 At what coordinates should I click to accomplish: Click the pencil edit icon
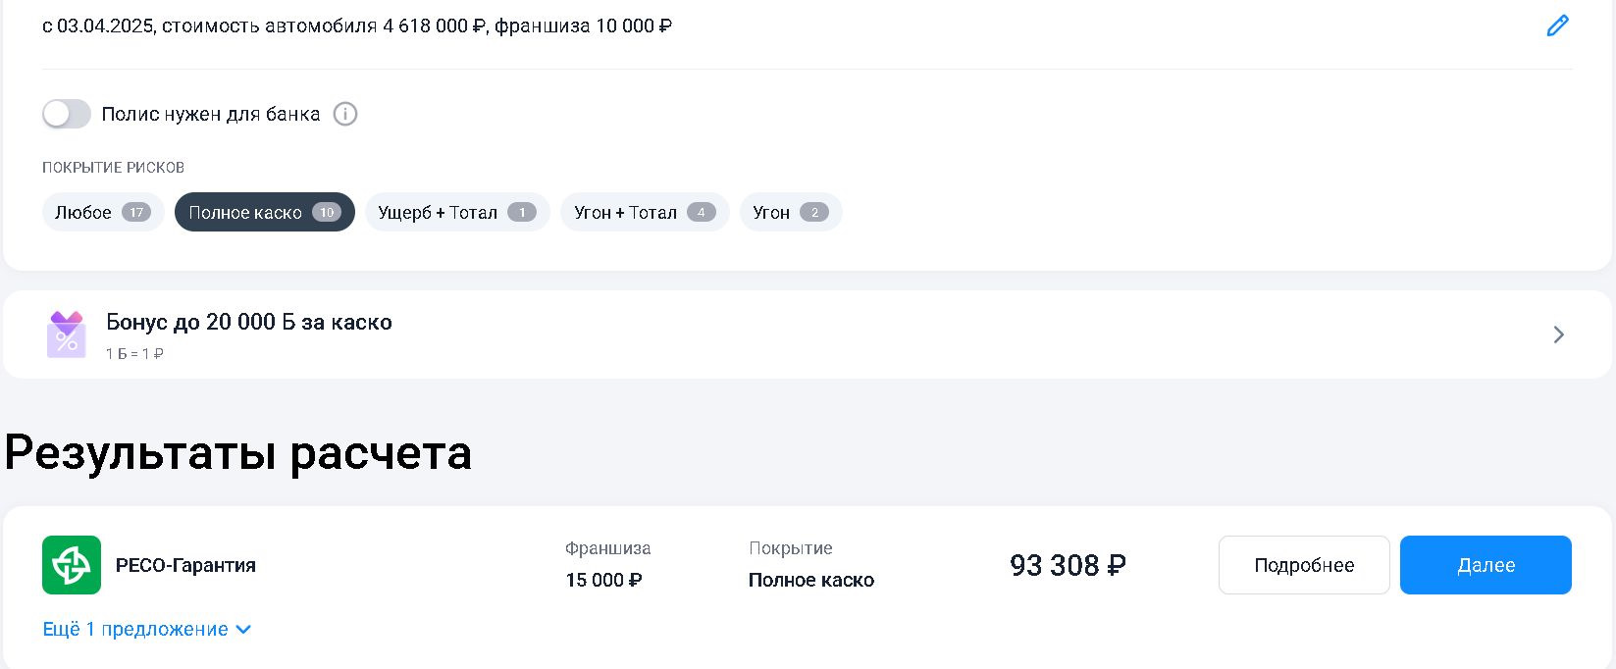tap(1557, 26)
